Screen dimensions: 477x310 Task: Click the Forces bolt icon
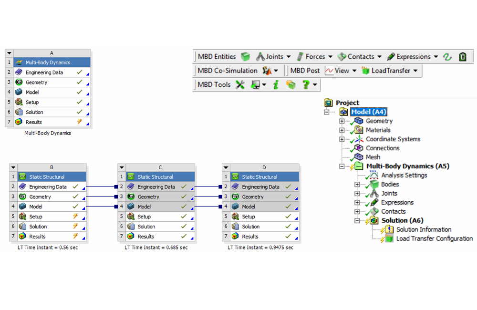300,56
